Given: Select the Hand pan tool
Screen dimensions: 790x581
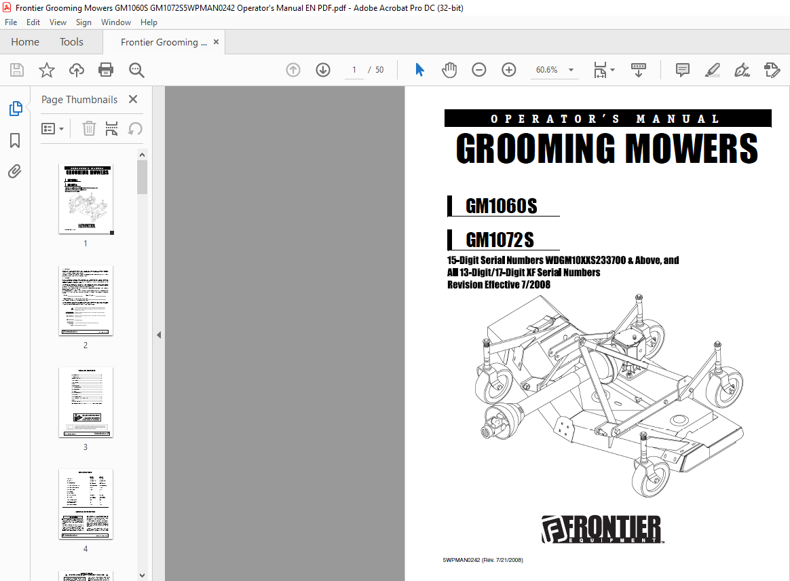Looking at the screenshot, I should pyautogui.click(x=449, y=69).
